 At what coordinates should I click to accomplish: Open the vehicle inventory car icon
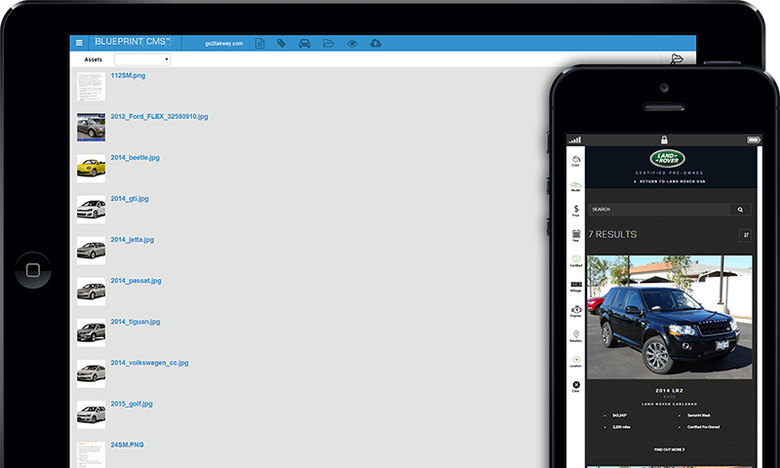tap(304, 43)
